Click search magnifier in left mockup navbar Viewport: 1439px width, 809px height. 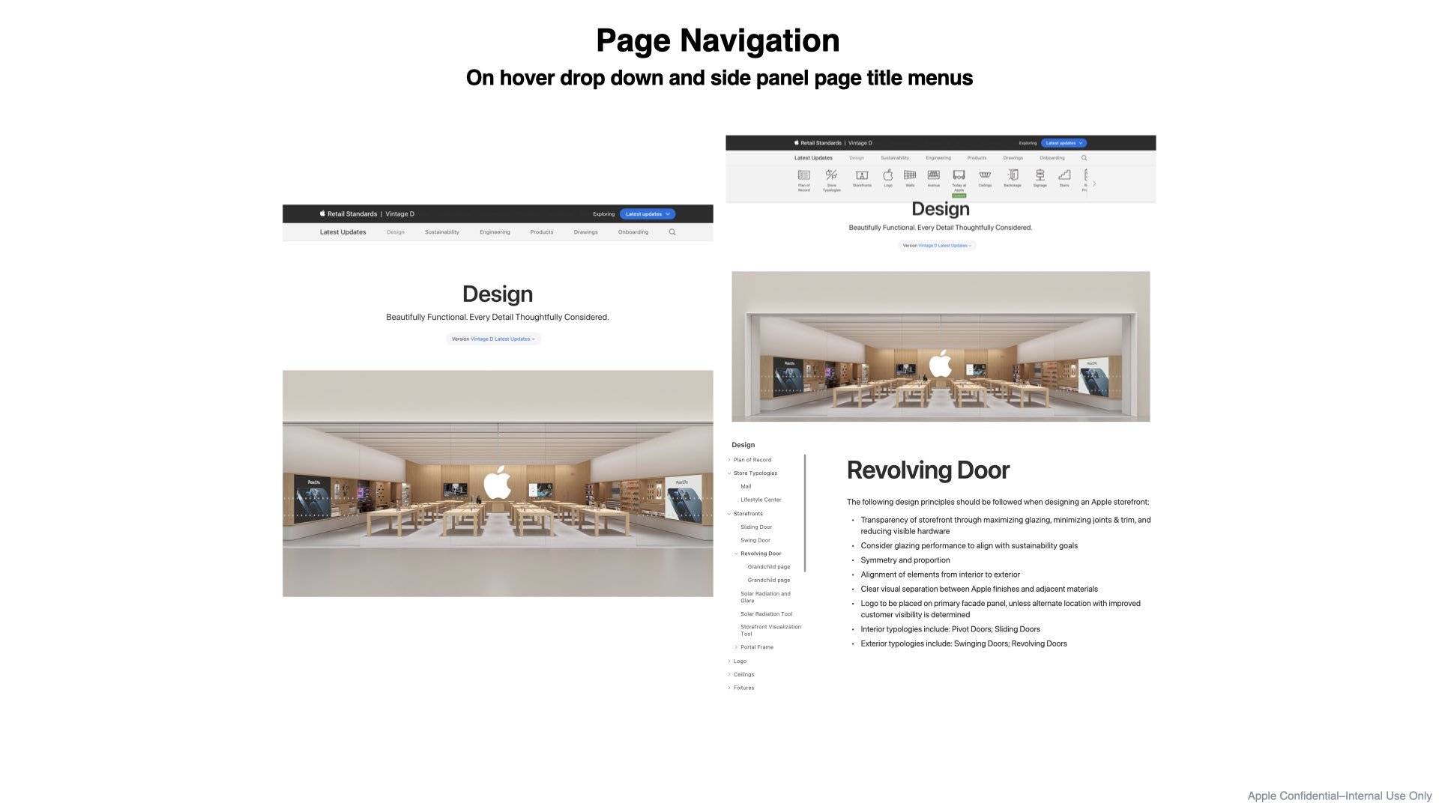click(672, 232)
